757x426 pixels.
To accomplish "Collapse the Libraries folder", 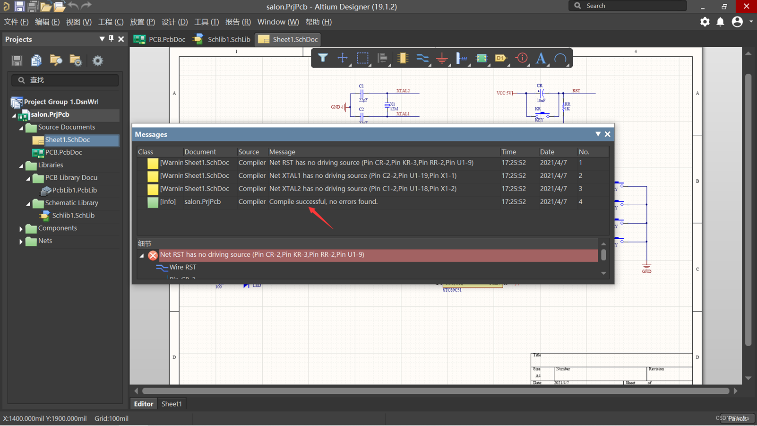I will click(x=21, y=165).
